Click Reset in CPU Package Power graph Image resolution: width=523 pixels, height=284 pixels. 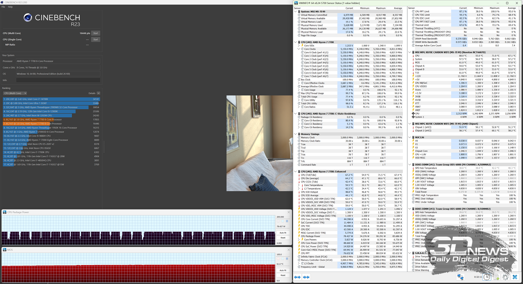283,238
